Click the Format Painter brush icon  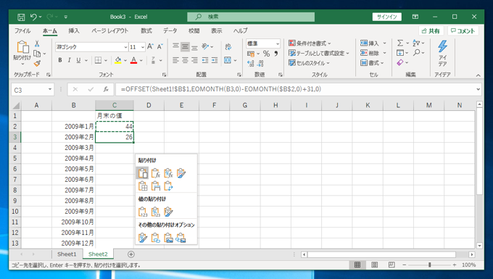coord(38,63)
